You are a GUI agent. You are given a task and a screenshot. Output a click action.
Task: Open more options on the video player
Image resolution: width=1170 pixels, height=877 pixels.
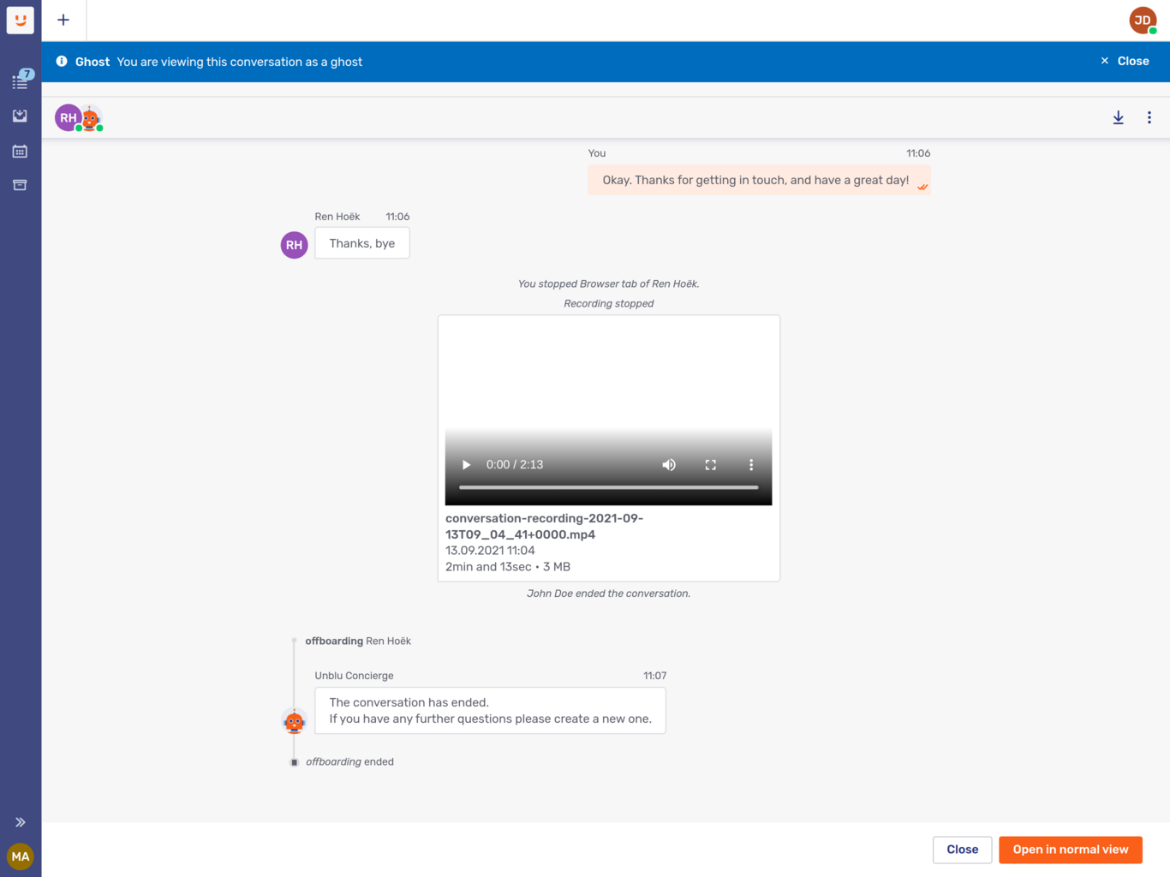(751, 464)
